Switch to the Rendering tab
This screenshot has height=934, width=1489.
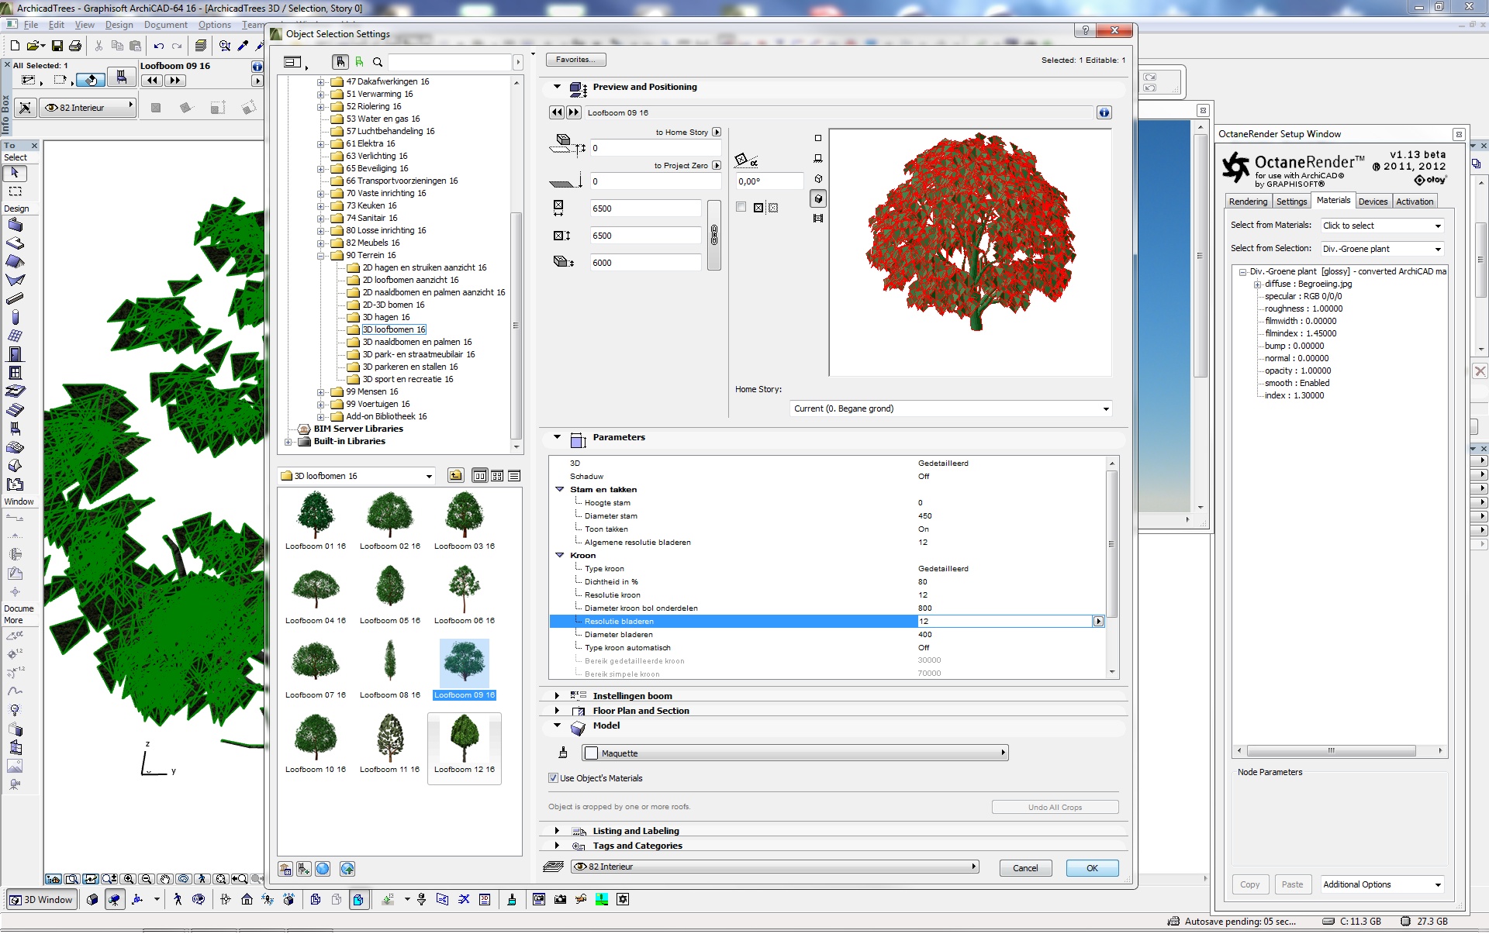(x=1247, y=202)
